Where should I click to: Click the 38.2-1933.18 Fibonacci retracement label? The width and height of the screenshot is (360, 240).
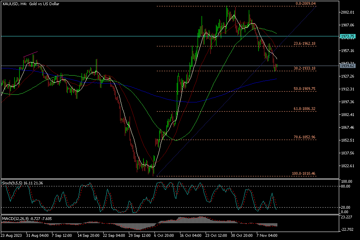pyautogui.click(x=305, y=68)
